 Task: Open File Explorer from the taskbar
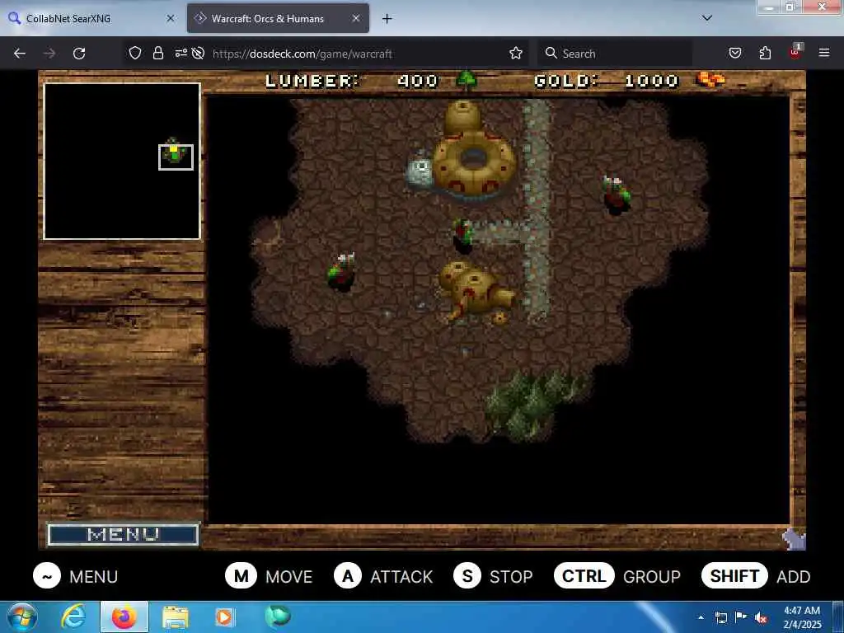tap(176, 617)
